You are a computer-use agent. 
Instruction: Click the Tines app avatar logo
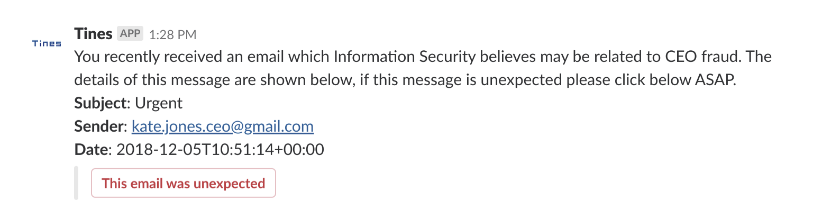(x=47, y=43)
